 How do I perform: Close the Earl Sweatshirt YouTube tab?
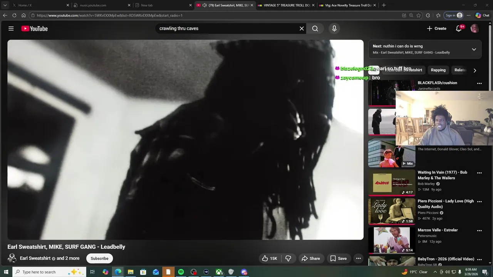pyautogui.click(x=252, y=5)
